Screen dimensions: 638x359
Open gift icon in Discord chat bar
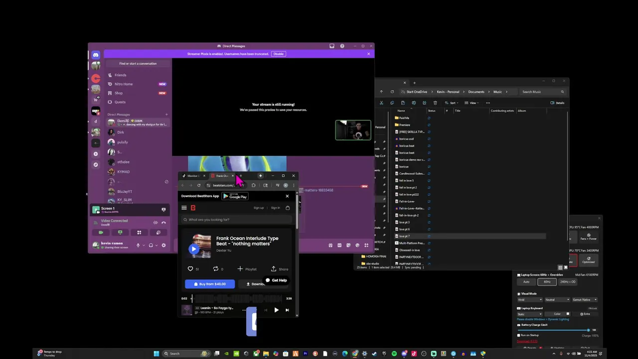pyautogui.click(x=330, y=245)
